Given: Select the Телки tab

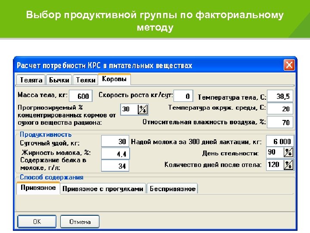Looking at the screenshot, I should (x=85, y=80).
